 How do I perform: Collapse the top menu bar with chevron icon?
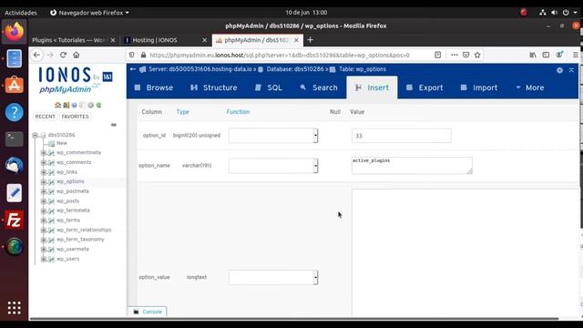click(571, 70)
